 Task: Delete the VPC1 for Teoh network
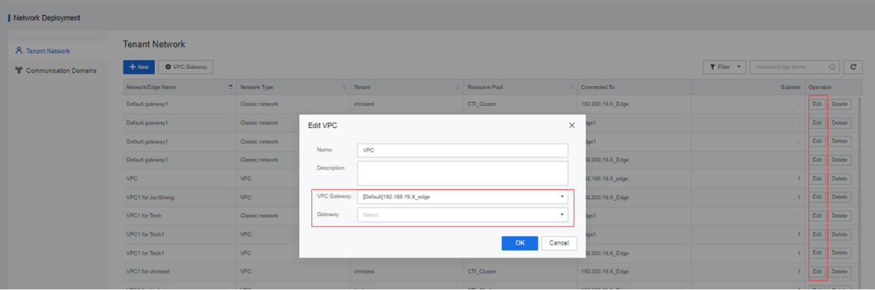pos(839,216)
